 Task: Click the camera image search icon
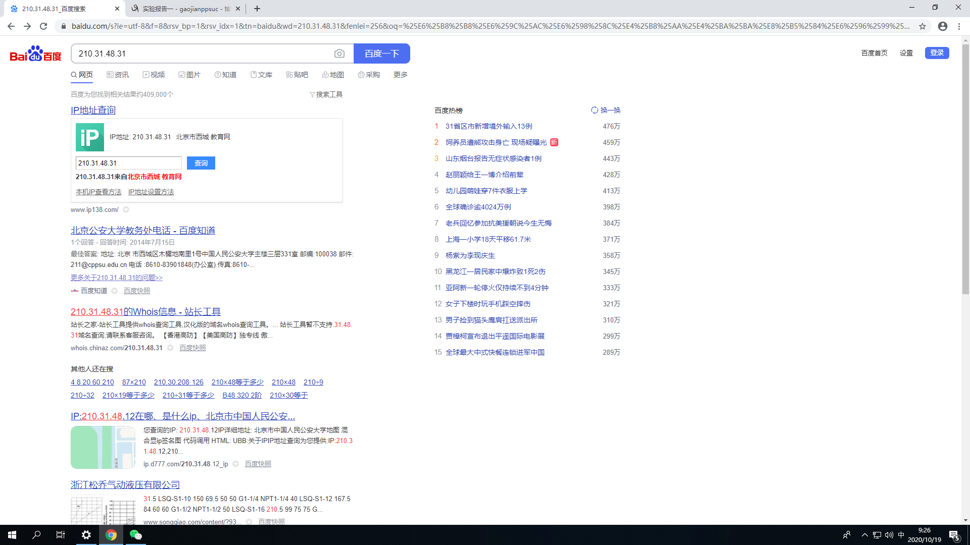[x=339, y=53]
